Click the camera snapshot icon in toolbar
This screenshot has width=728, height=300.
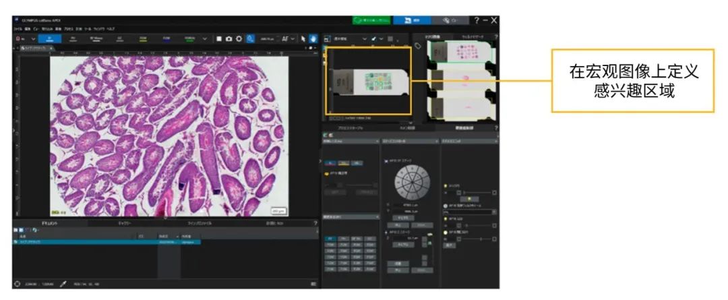[229, 38]
